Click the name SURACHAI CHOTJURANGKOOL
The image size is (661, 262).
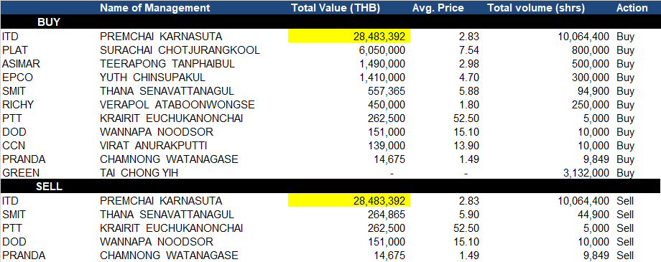(180, 50)
